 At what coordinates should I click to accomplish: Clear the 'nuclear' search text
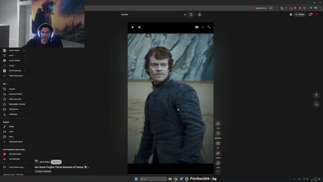click(185, 14)
